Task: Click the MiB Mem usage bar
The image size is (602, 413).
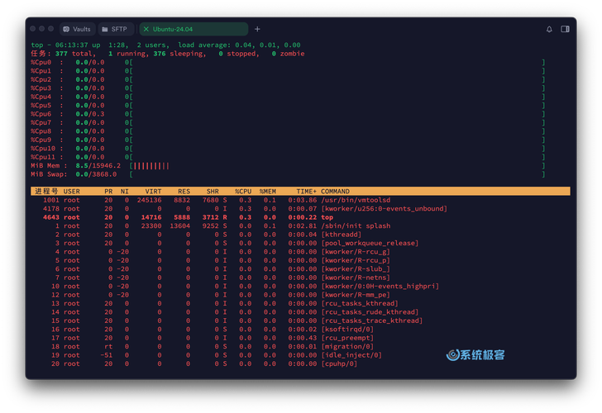Action: (x=151, y=165)
